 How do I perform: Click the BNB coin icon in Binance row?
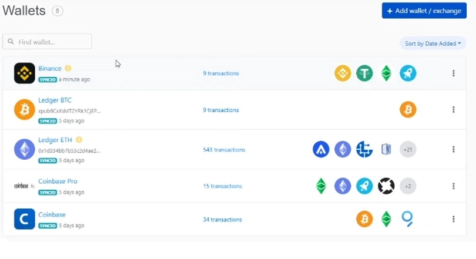[343, 73]
